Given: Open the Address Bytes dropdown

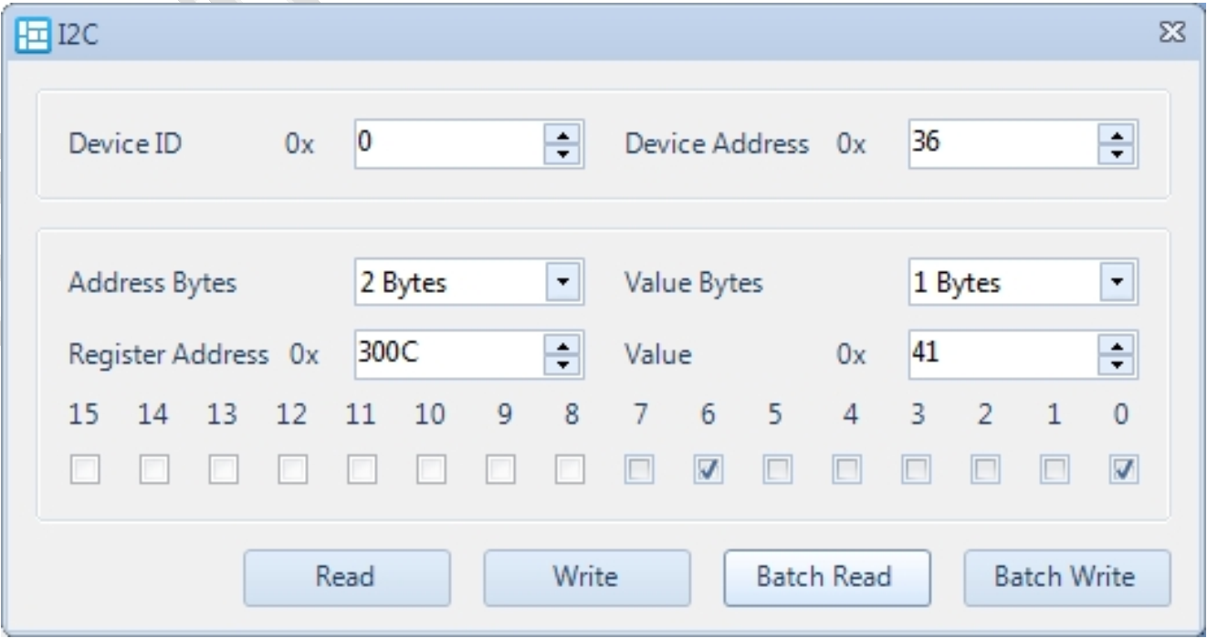Looking at the screenshot, I should coord(563,283).
